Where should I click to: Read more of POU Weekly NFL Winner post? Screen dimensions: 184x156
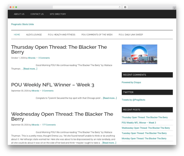(110, 98)
